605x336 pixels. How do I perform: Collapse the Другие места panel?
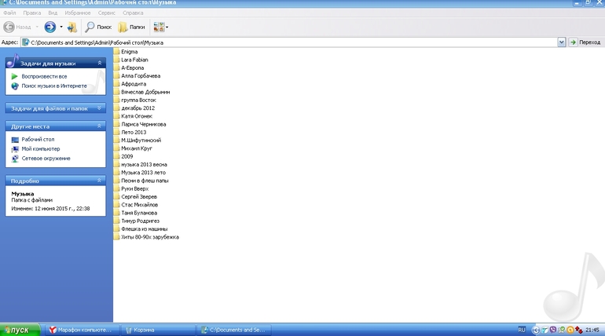(99, 126)
